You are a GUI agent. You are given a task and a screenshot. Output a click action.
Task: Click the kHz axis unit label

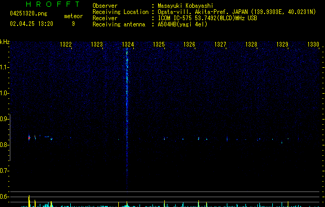pos(5,42)
